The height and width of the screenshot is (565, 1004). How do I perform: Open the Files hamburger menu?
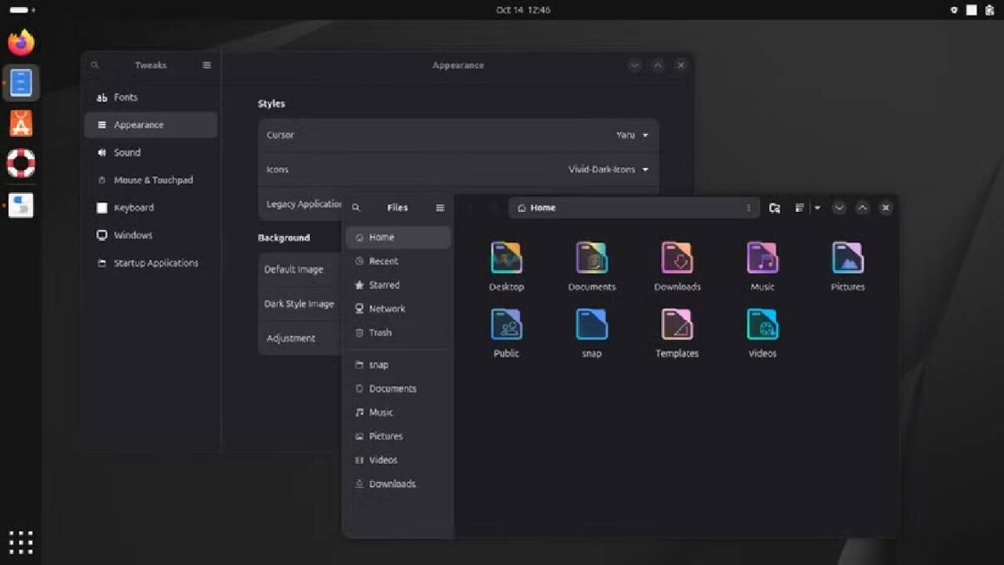point(440,208)
